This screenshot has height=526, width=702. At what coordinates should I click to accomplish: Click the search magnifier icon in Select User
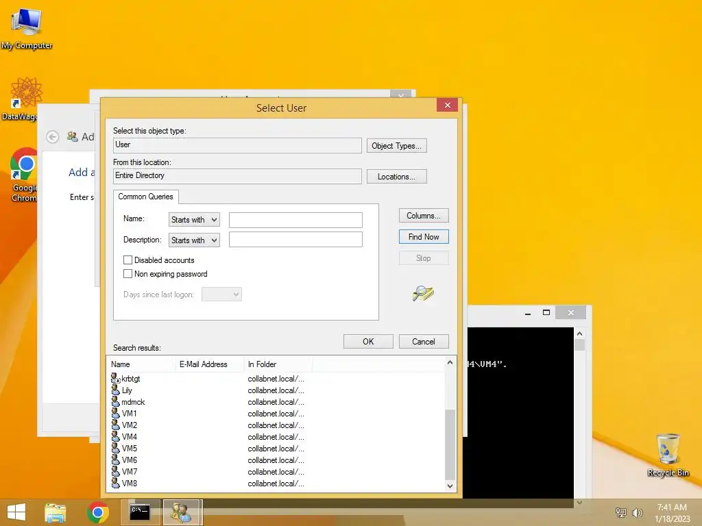[423, 293]
